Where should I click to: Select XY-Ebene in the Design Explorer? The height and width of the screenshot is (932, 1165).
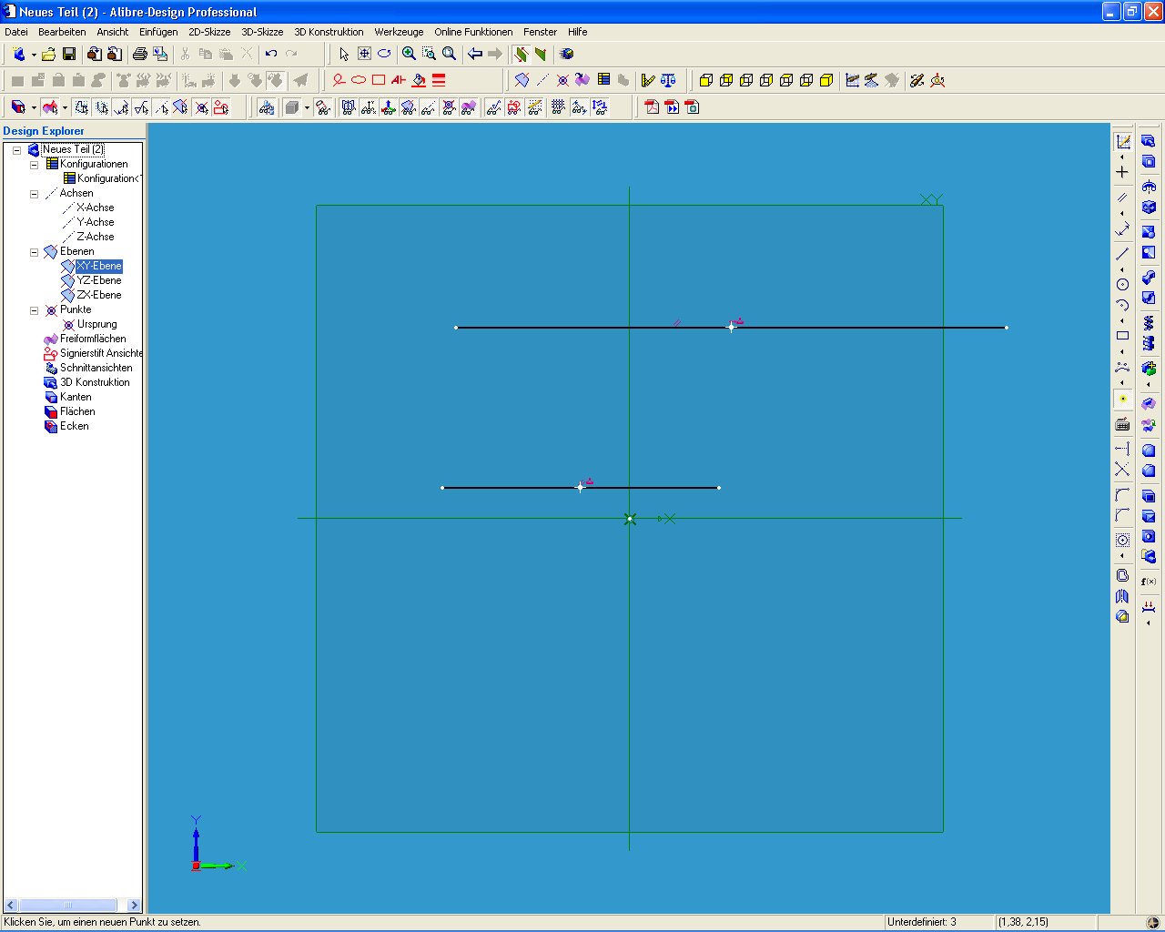98,266
